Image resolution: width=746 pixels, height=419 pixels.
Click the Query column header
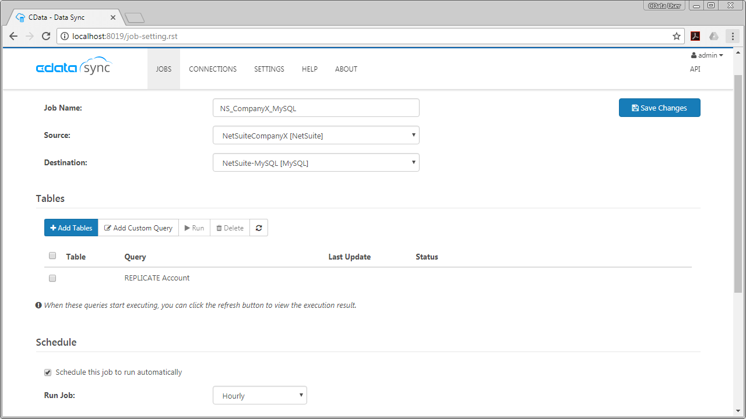coord(135,257)
